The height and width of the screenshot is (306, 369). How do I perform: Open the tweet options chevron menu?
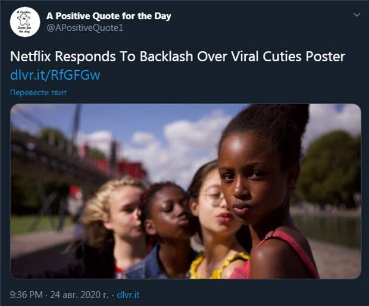[357, 14]
